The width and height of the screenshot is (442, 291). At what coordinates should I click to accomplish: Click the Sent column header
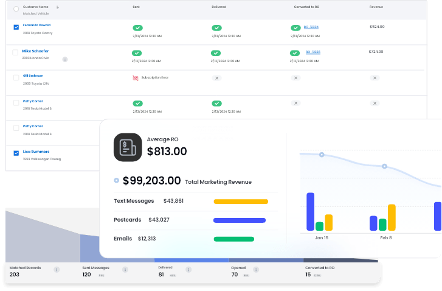click(136, 7)
